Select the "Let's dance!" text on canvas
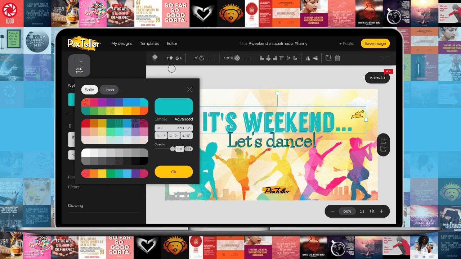Image resolution: width=461 pixels, height=259 pixels. pos(272,140)
